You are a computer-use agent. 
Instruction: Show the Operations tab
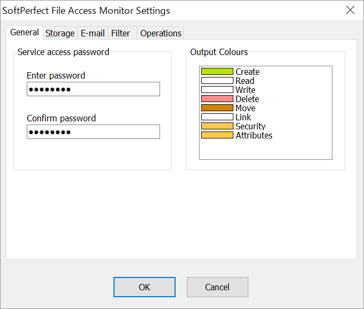tap(161, 33)
